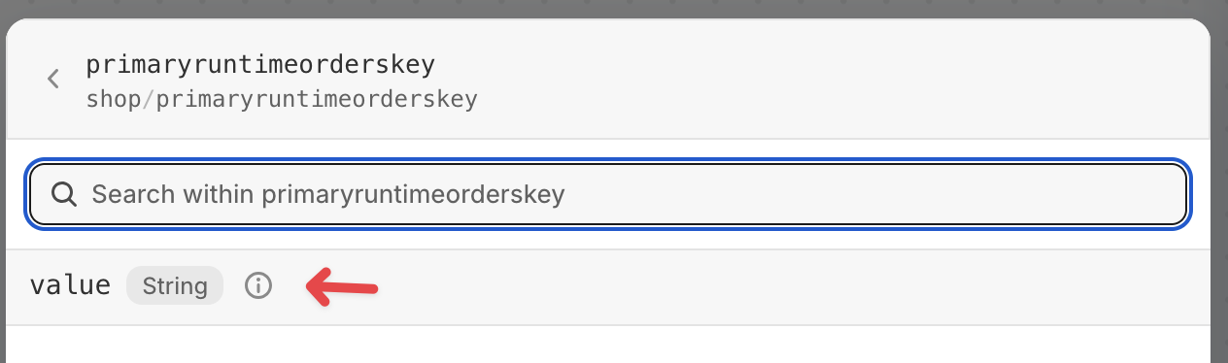1228x363 pixels.
Task: Click the String type badge
Action: click(175, 286)
